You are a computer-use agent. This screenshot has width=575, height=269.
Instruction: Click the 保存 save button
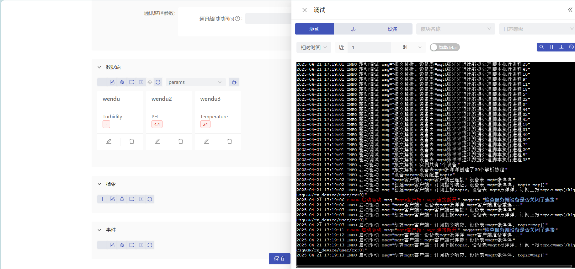click(x=280, y=258)
